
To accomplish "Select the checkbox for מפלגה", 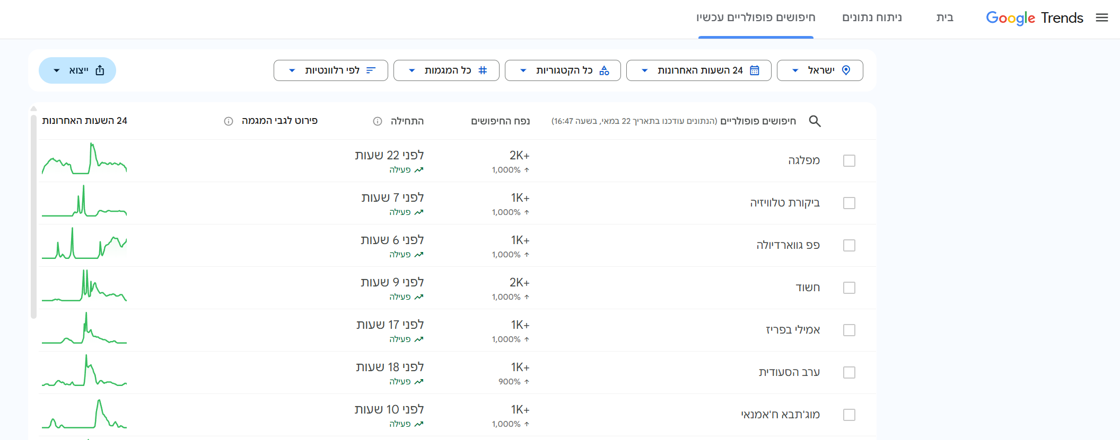I will [x=849, y=160].
